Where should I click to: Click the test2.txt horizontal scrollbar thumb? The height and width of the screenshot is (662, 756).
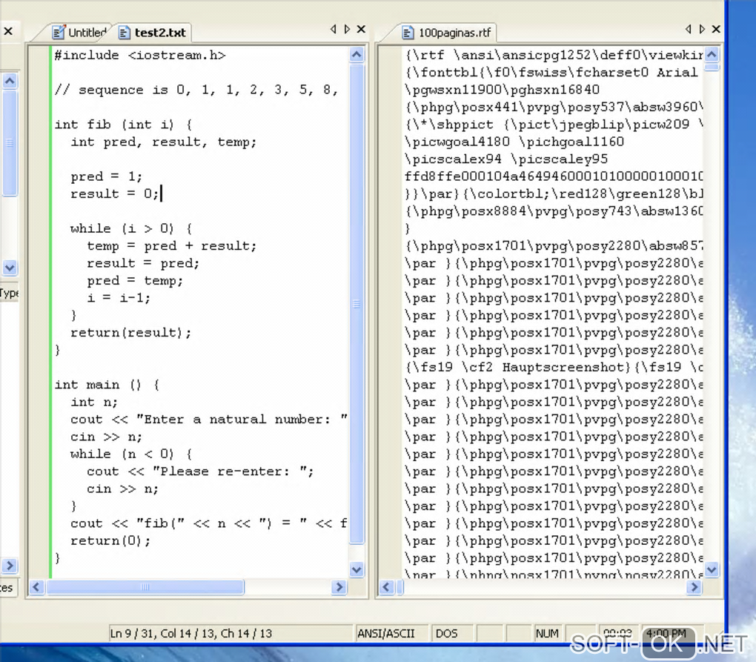pos(145,587)
